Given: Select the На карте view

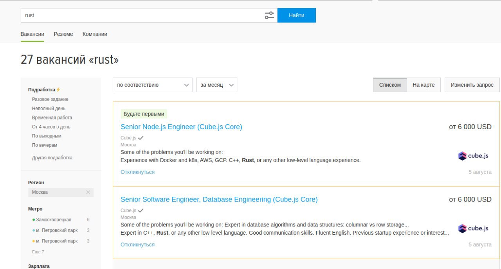Looking at the screenshot, I should click(424, 85).
